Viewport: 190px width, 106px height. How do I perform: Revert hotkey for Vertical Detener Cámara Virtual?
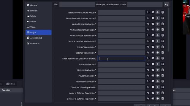tap(148, 18)
